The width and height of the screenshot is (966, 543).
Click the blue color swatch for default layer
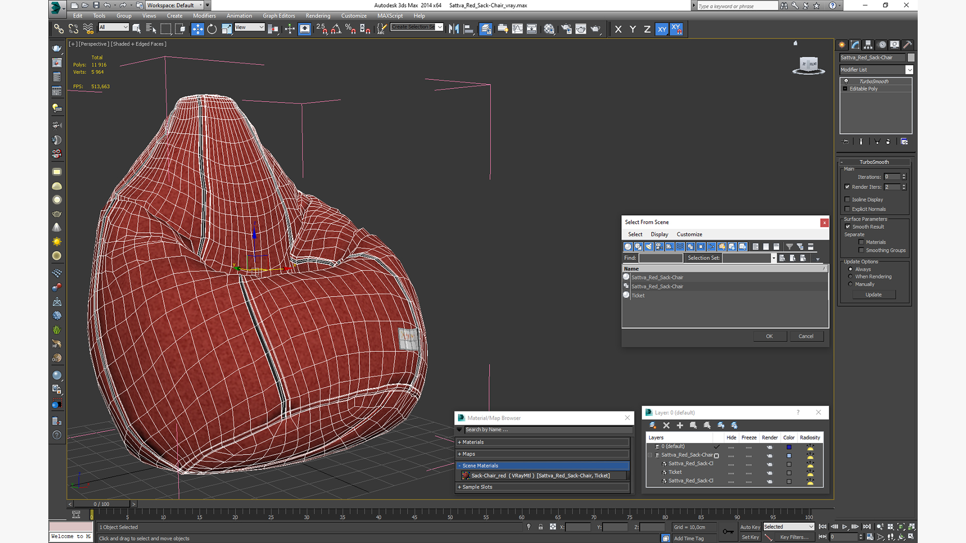click(x=789, y=447)
